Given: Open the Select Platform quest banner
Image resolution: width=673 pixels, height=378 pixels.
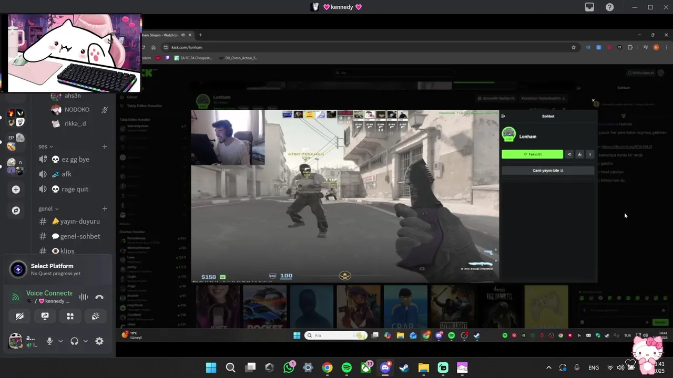Looking at the screenshot, I should [58, 269].
